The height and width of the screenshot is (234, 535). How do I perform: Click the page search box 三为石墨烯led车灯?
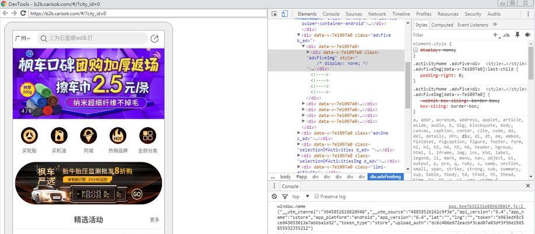[x=92, y=38]
